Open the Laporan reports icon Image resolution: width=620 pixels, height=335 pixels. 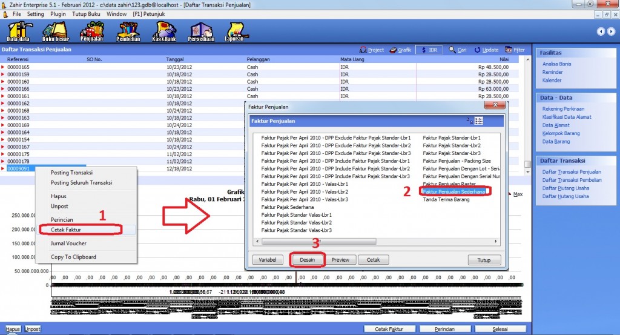(x=237, y=31)
